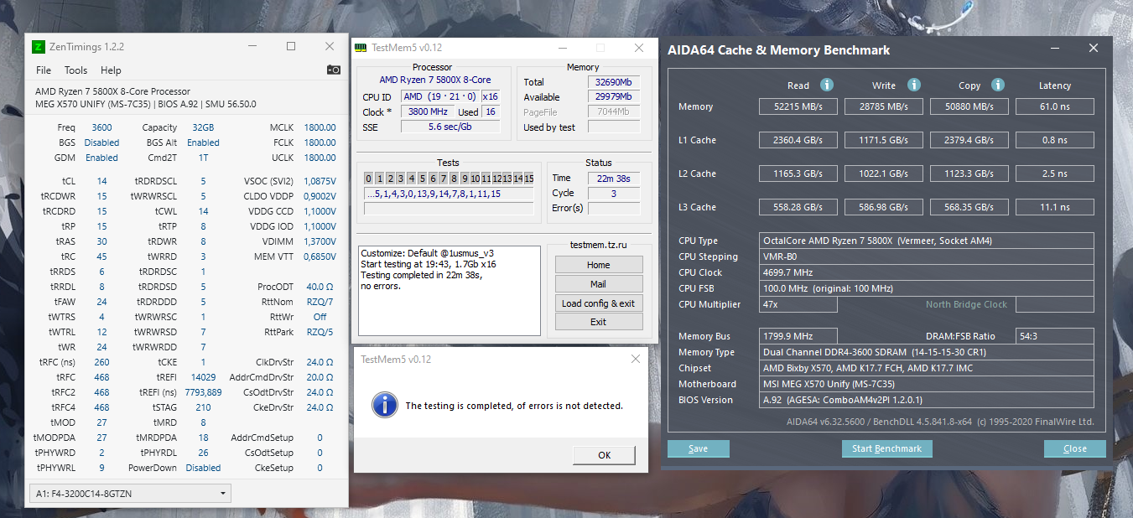Click the CPU Multiplier field 47x
Screen dimensions: 1133x518
click(798, 304)
